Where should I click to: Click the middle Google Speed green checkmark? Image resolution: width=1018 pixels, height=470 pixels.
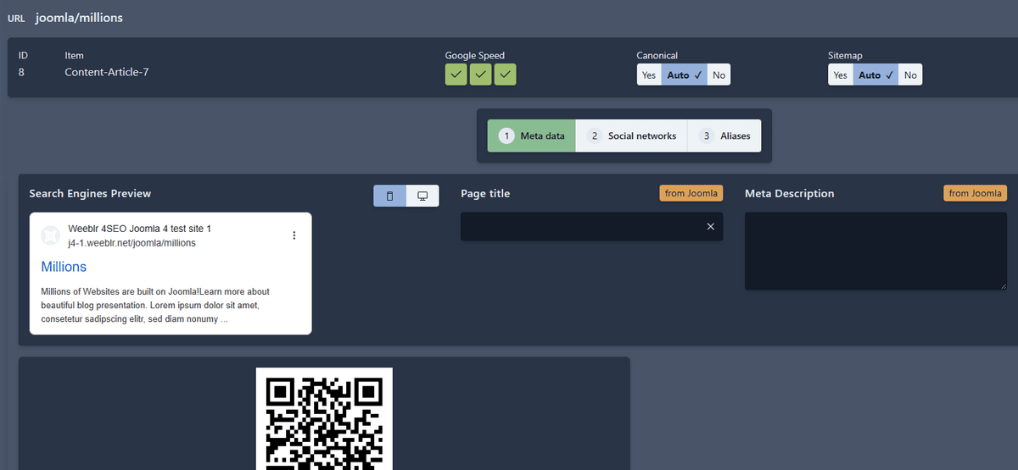pyautogui.click(x=481, y=75)
